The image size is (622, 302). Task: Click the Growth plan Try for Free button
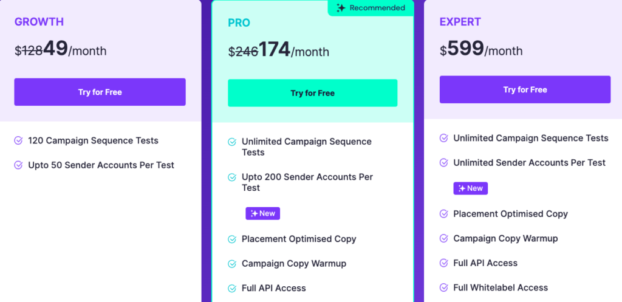(100, 92)
